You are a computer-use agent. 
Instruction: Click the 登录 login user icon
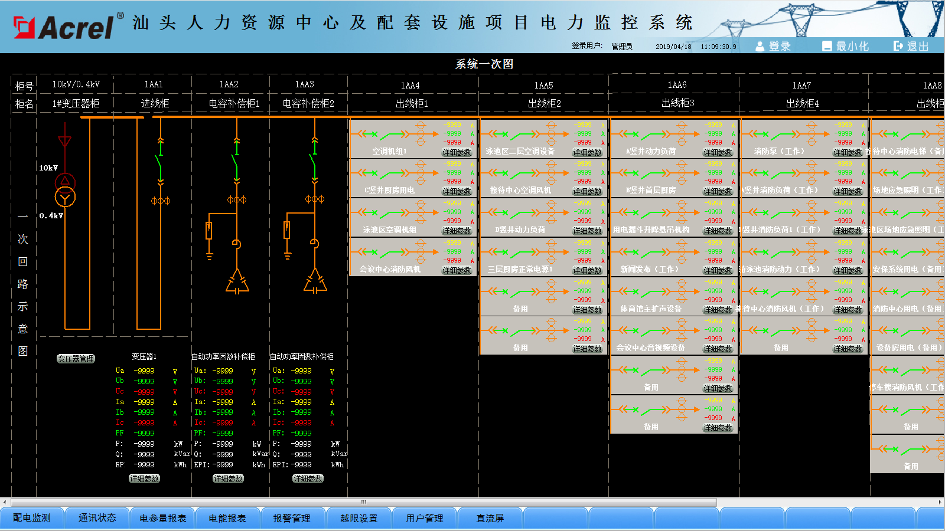coord(760,46)
